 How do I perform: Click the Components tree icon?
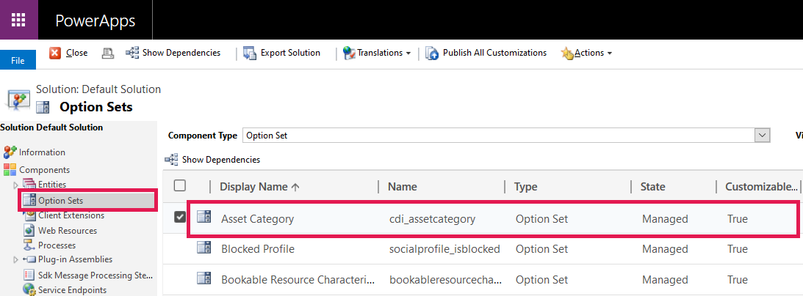point(10,169)
